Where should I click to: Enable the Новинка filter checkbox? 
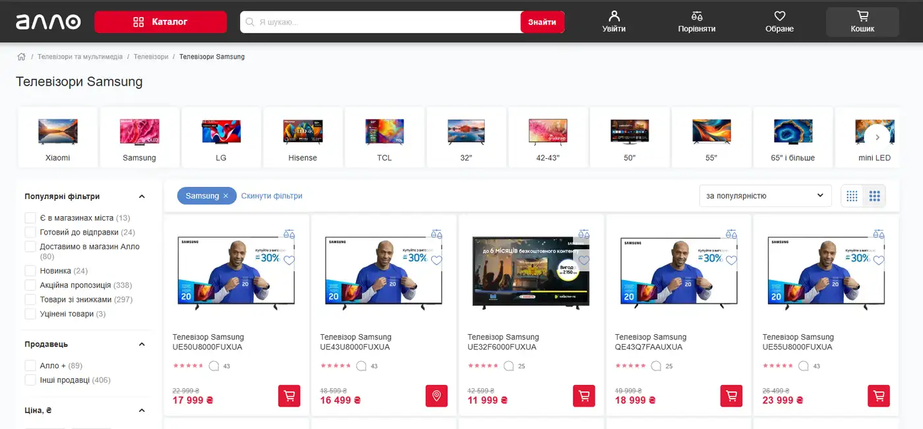tap(30, 271)
